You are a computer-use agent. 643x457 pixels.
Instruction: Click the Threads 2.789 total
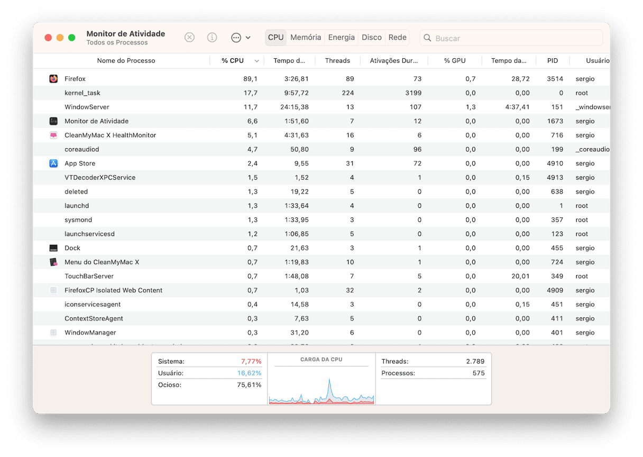[x=475, y=362]
